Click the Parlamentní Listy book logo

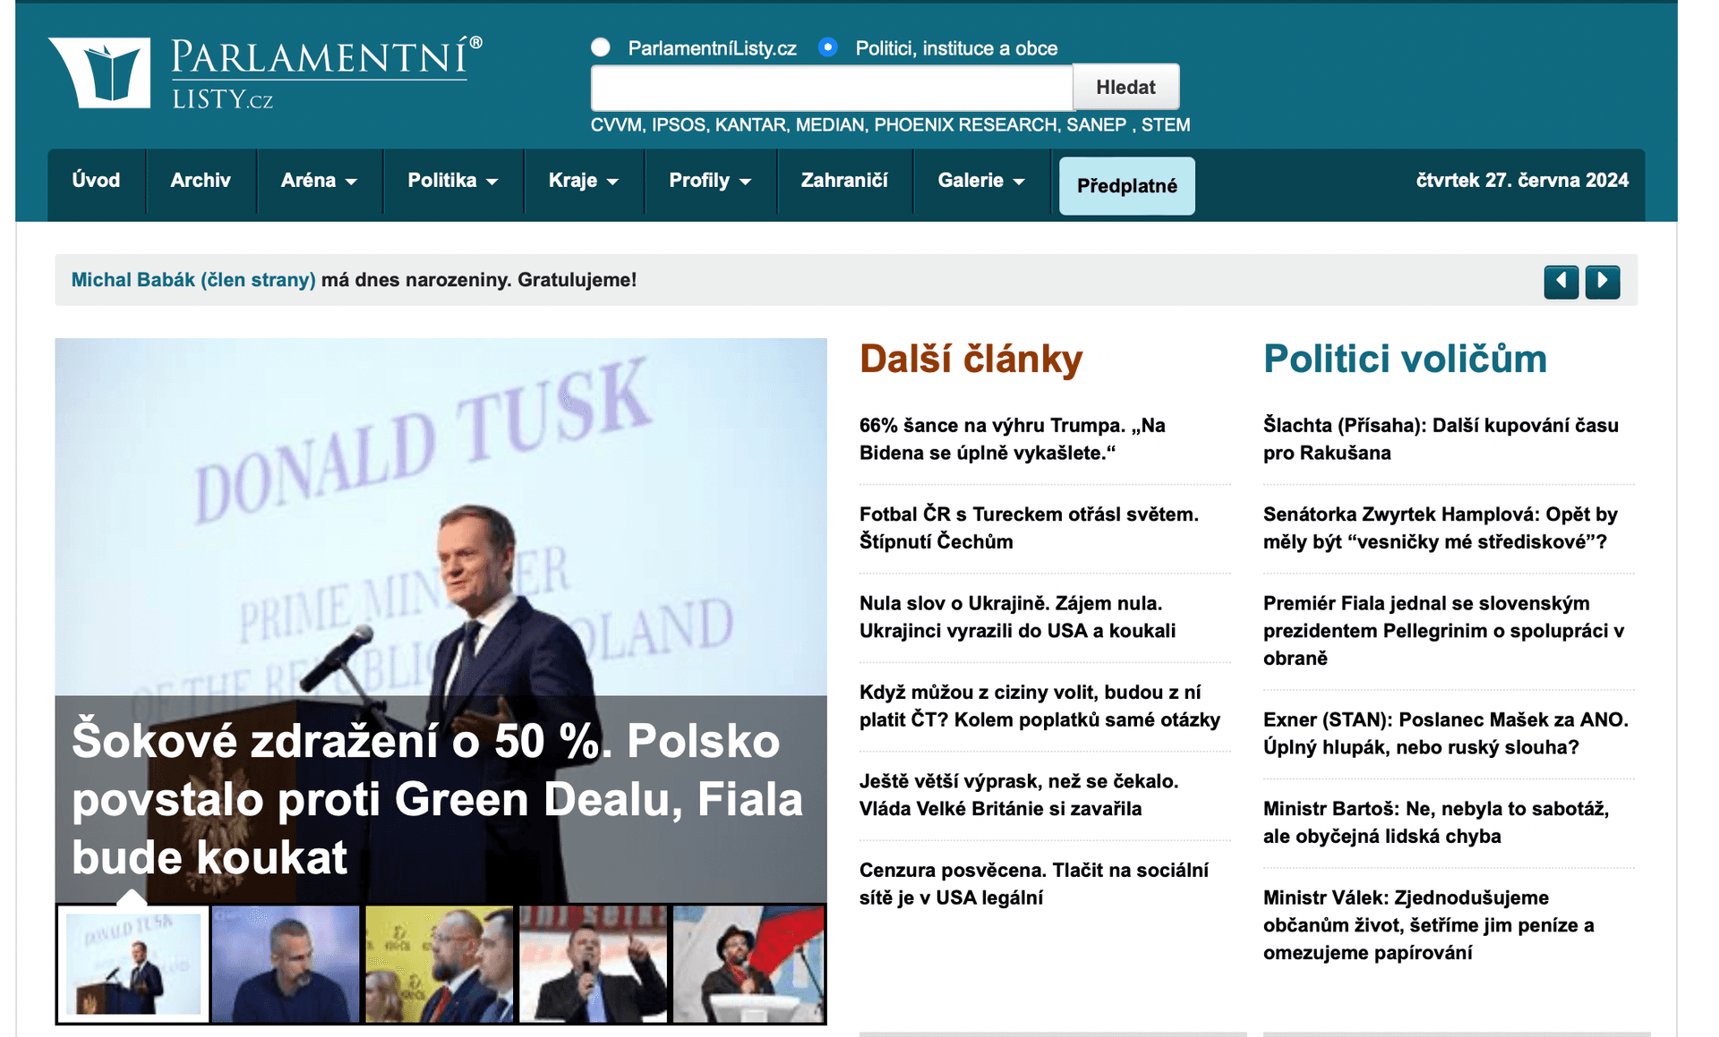click(100, 72)
